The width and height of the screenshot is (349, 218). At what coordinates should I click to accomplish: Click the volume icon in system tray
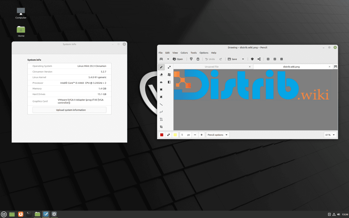point(339,214)
